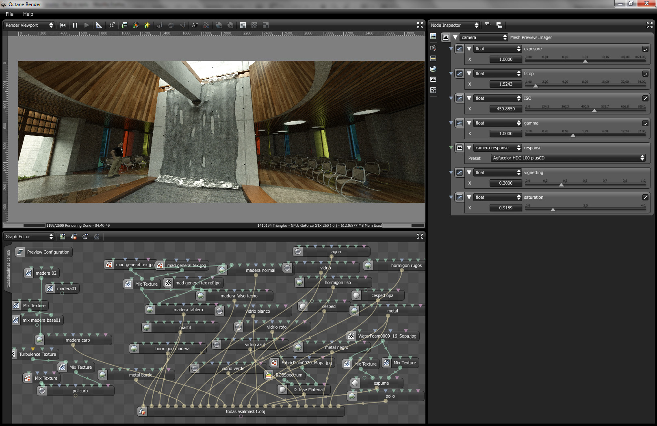Viewport: 657px width, 426px height.
Task: Click the stacked windows icon in Node Inspector
Action: point(499,25)
